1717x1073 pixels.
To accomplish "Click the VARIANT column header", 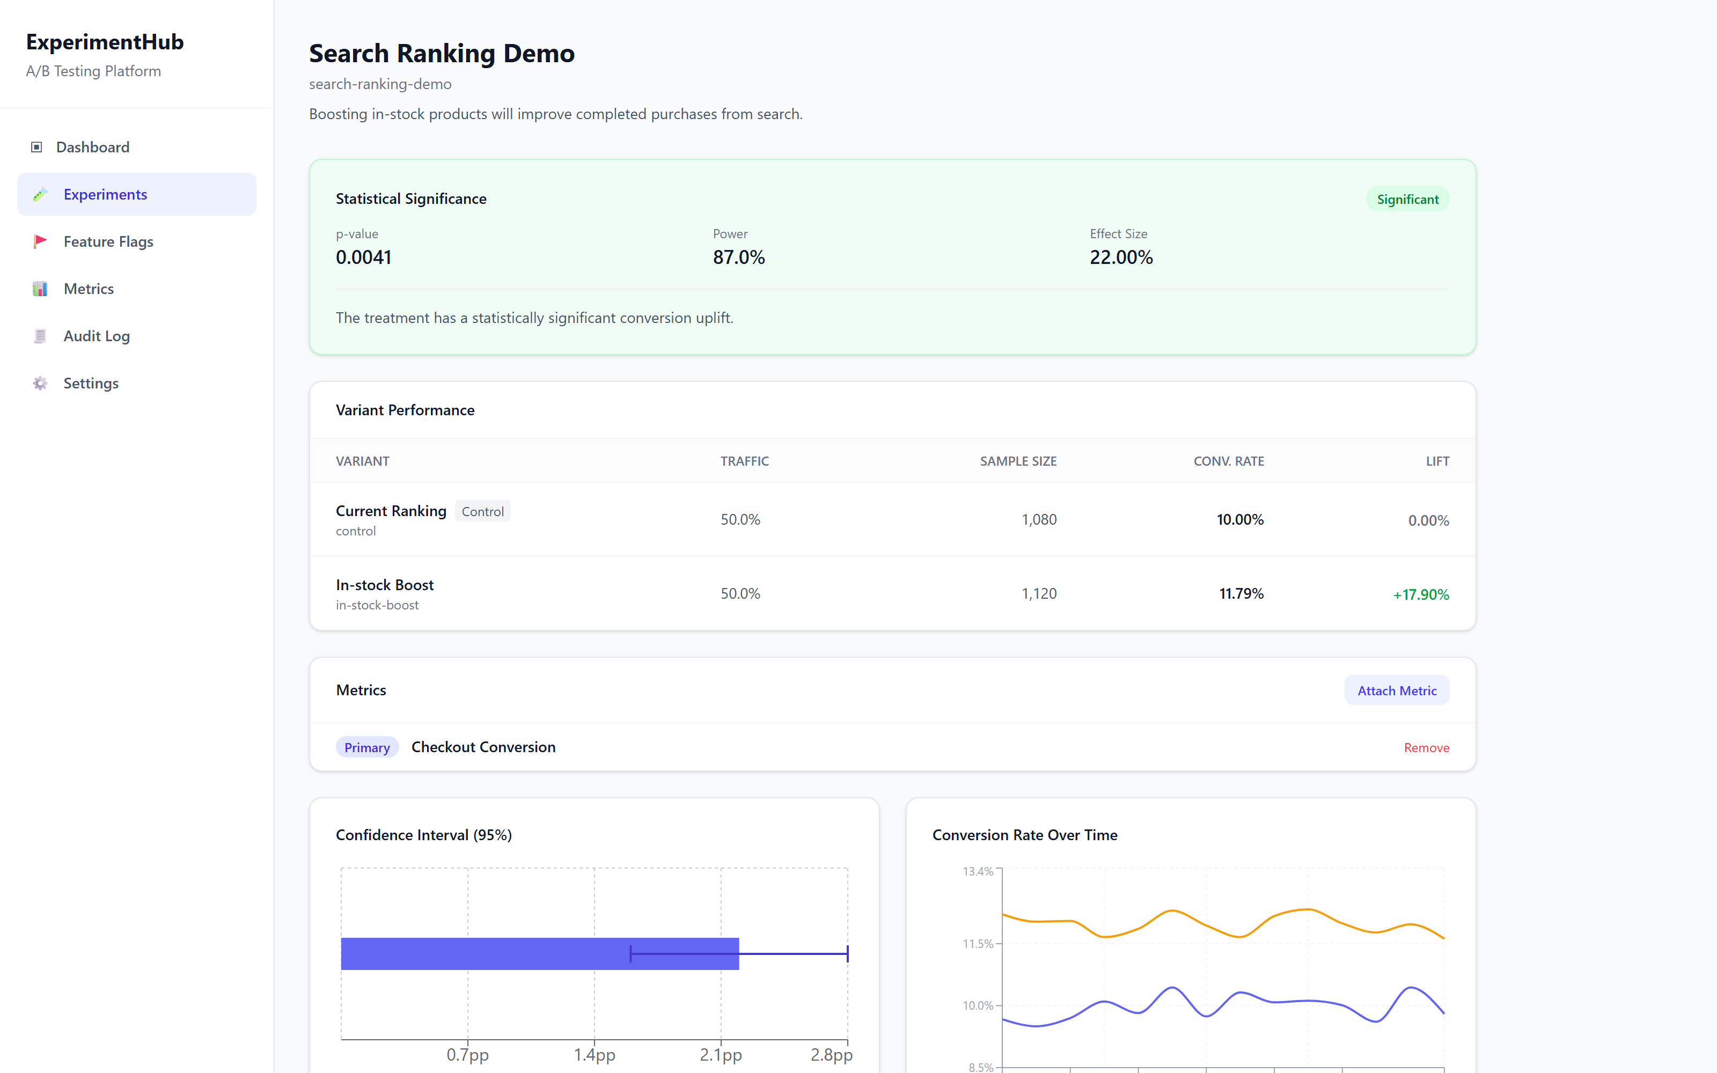I will tap(363, 461).
